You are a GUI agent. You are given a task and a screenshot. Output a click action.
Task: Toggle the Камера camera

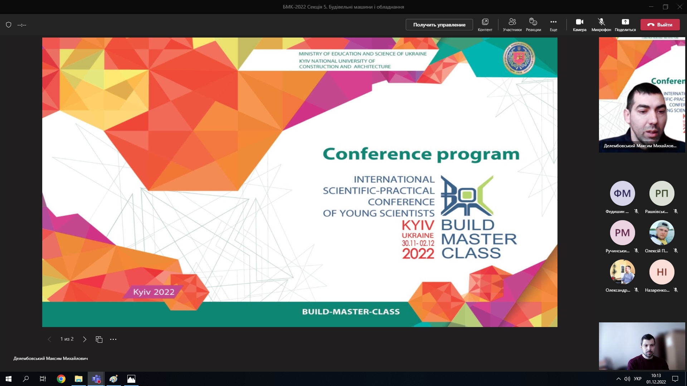click(579, 25)
